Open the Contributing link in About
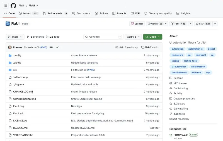223x141 pixels. pyautogui.click(x=179, y=88)
